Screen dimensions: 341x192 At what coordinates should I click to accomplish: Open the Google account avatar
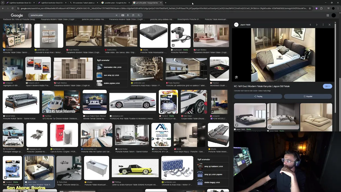334,15
